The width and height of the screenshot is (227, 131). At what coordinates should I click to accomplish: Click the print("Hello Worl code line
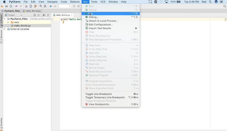click(x=71, y=19)
